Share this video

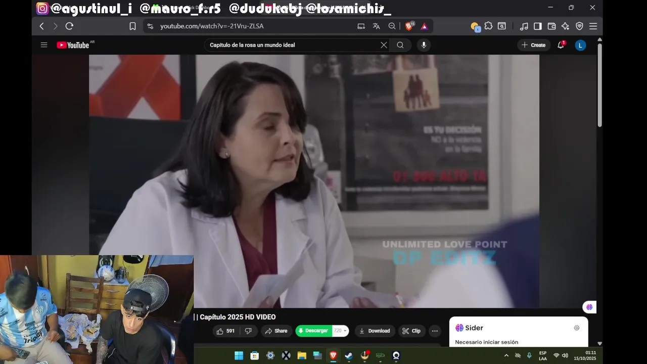point(276,331)
